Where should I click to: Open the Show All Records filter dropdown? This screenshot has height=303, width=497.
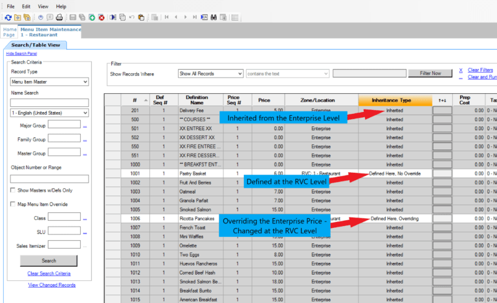tap(210, 74)
